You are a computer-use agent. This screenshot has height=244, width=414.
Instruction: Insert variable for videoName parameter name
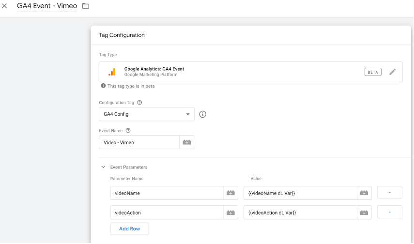pos(230,193)
